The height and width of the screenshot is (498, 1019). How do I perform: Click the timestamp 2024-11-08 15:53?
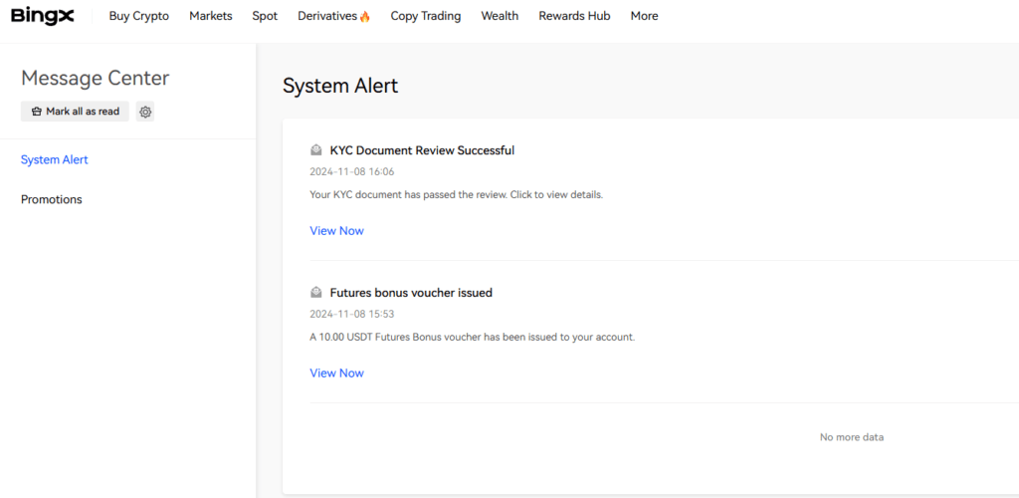(352, 315)
